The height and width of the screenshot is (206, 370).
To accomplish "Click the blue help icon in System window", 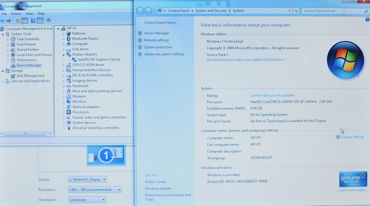I will click(367, 20).
